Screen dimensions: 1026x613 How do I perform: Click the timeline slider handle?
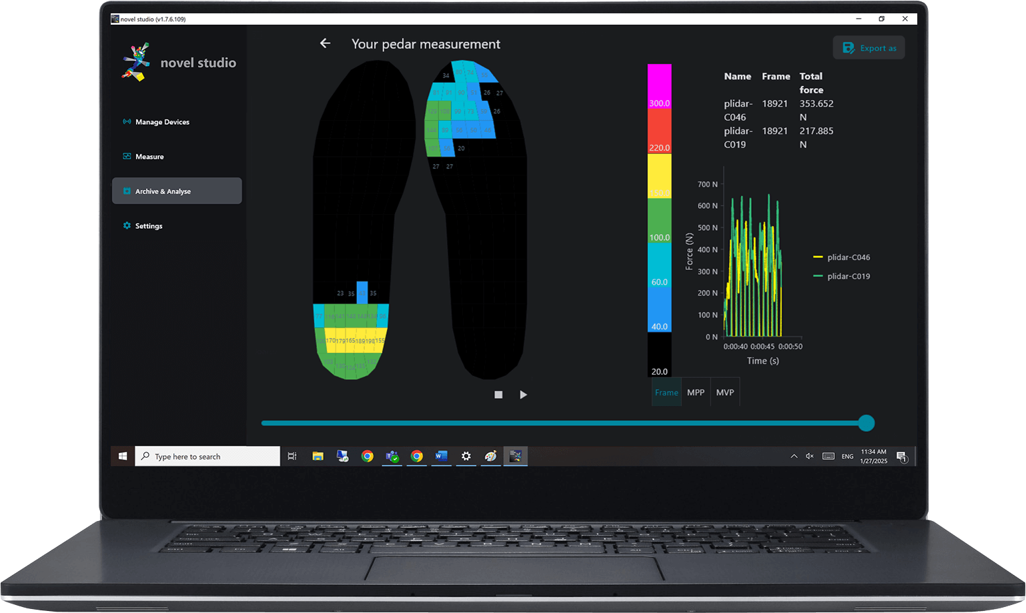(867, 423)
